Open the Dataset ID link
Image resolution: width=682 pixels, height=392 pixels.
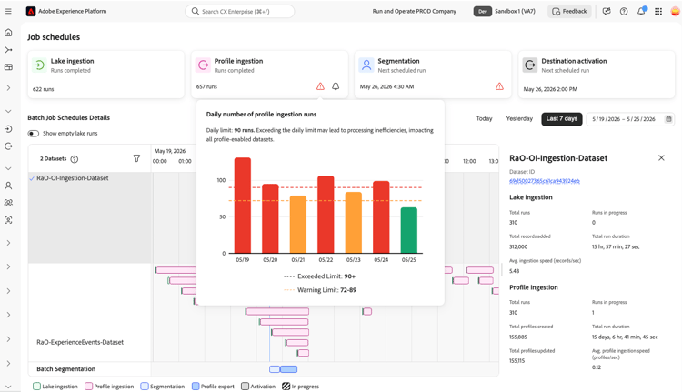(x=545, y=181)
